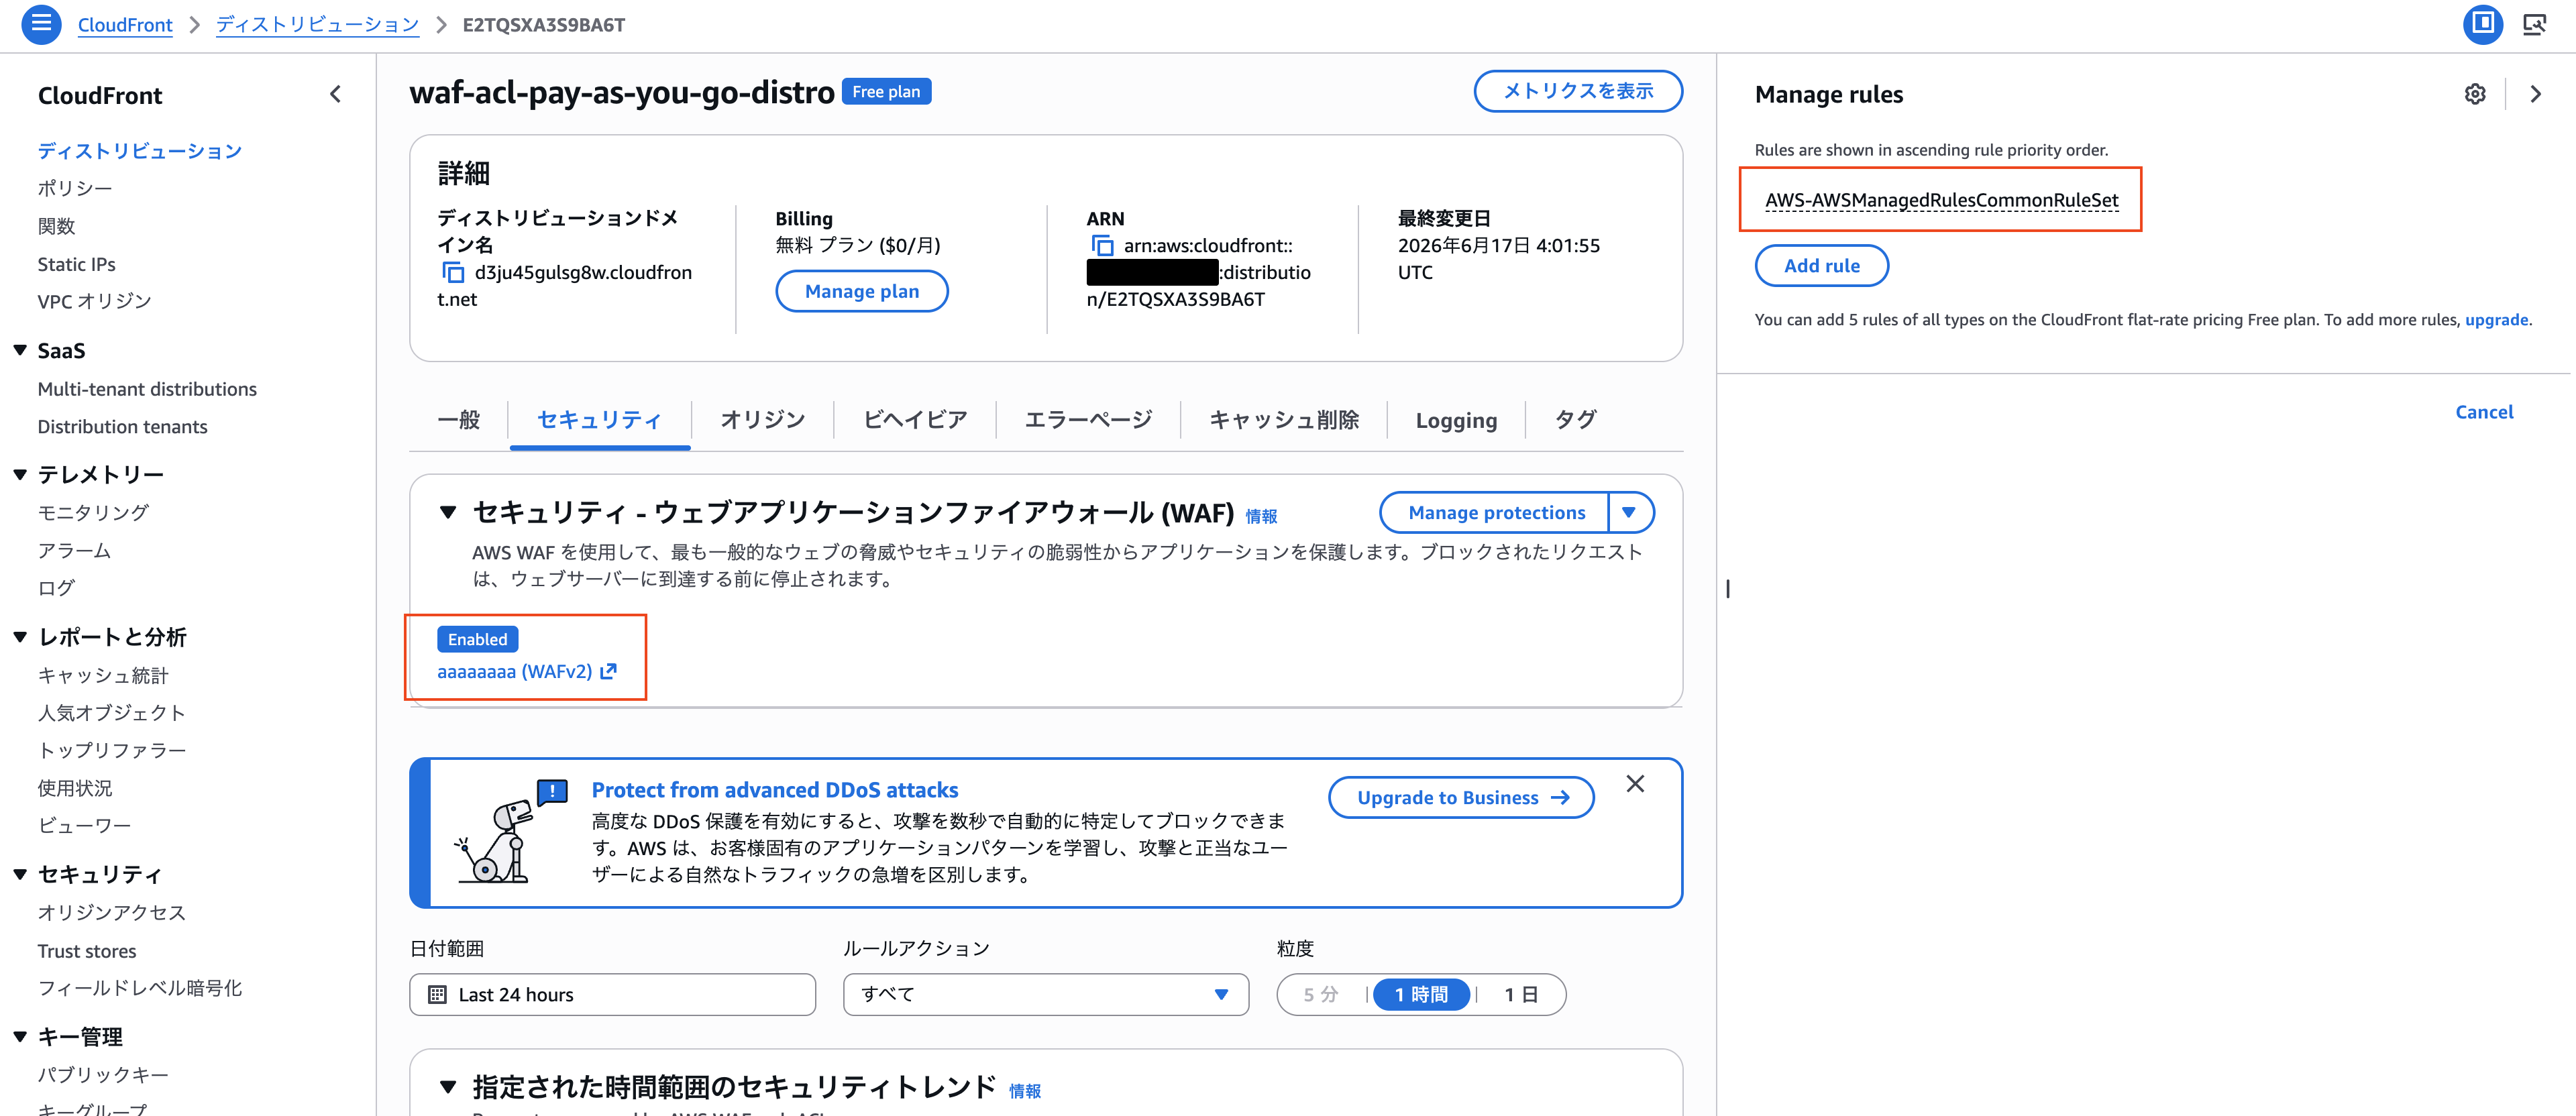Open Manage rules panel settings gear
Image resolution: width=2576 pixels, height=1116 pixels.
point(2475,94)
